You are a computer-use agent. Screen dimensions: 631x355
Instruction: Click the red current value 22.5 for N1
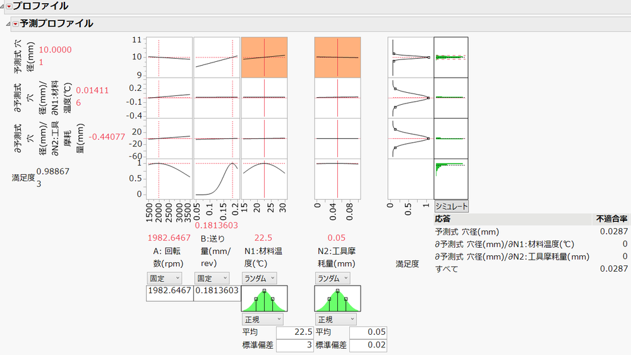263,238
